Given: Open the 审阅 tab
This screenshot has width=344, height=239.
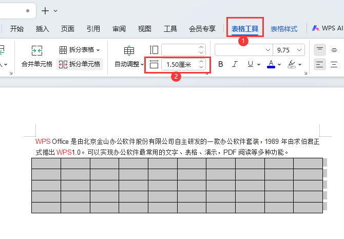Looking at the screenshot, I should pyautogui.click(x=119, y=29).
